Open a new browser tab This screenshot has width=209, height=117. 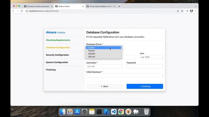[119, 6]
